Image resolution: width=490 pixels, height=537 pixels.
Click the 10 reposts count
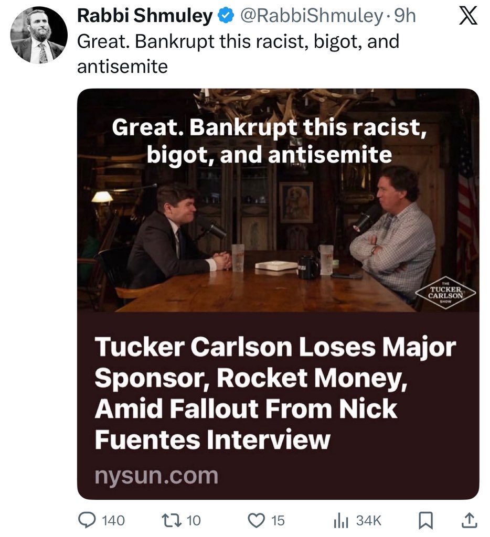pyautogui.click(x=194, y=520)
